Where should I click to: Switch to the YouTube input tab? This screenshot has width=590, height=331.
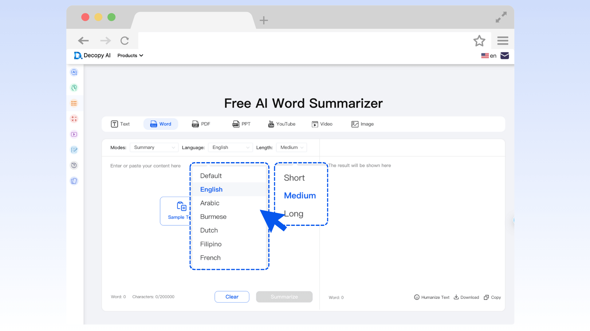point(281,124)
